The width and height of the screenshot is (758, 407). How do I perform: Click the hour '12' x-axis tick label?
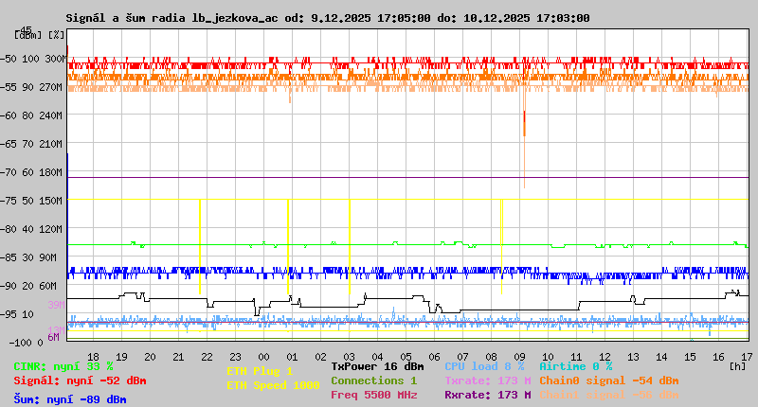(x=605, y=357)
